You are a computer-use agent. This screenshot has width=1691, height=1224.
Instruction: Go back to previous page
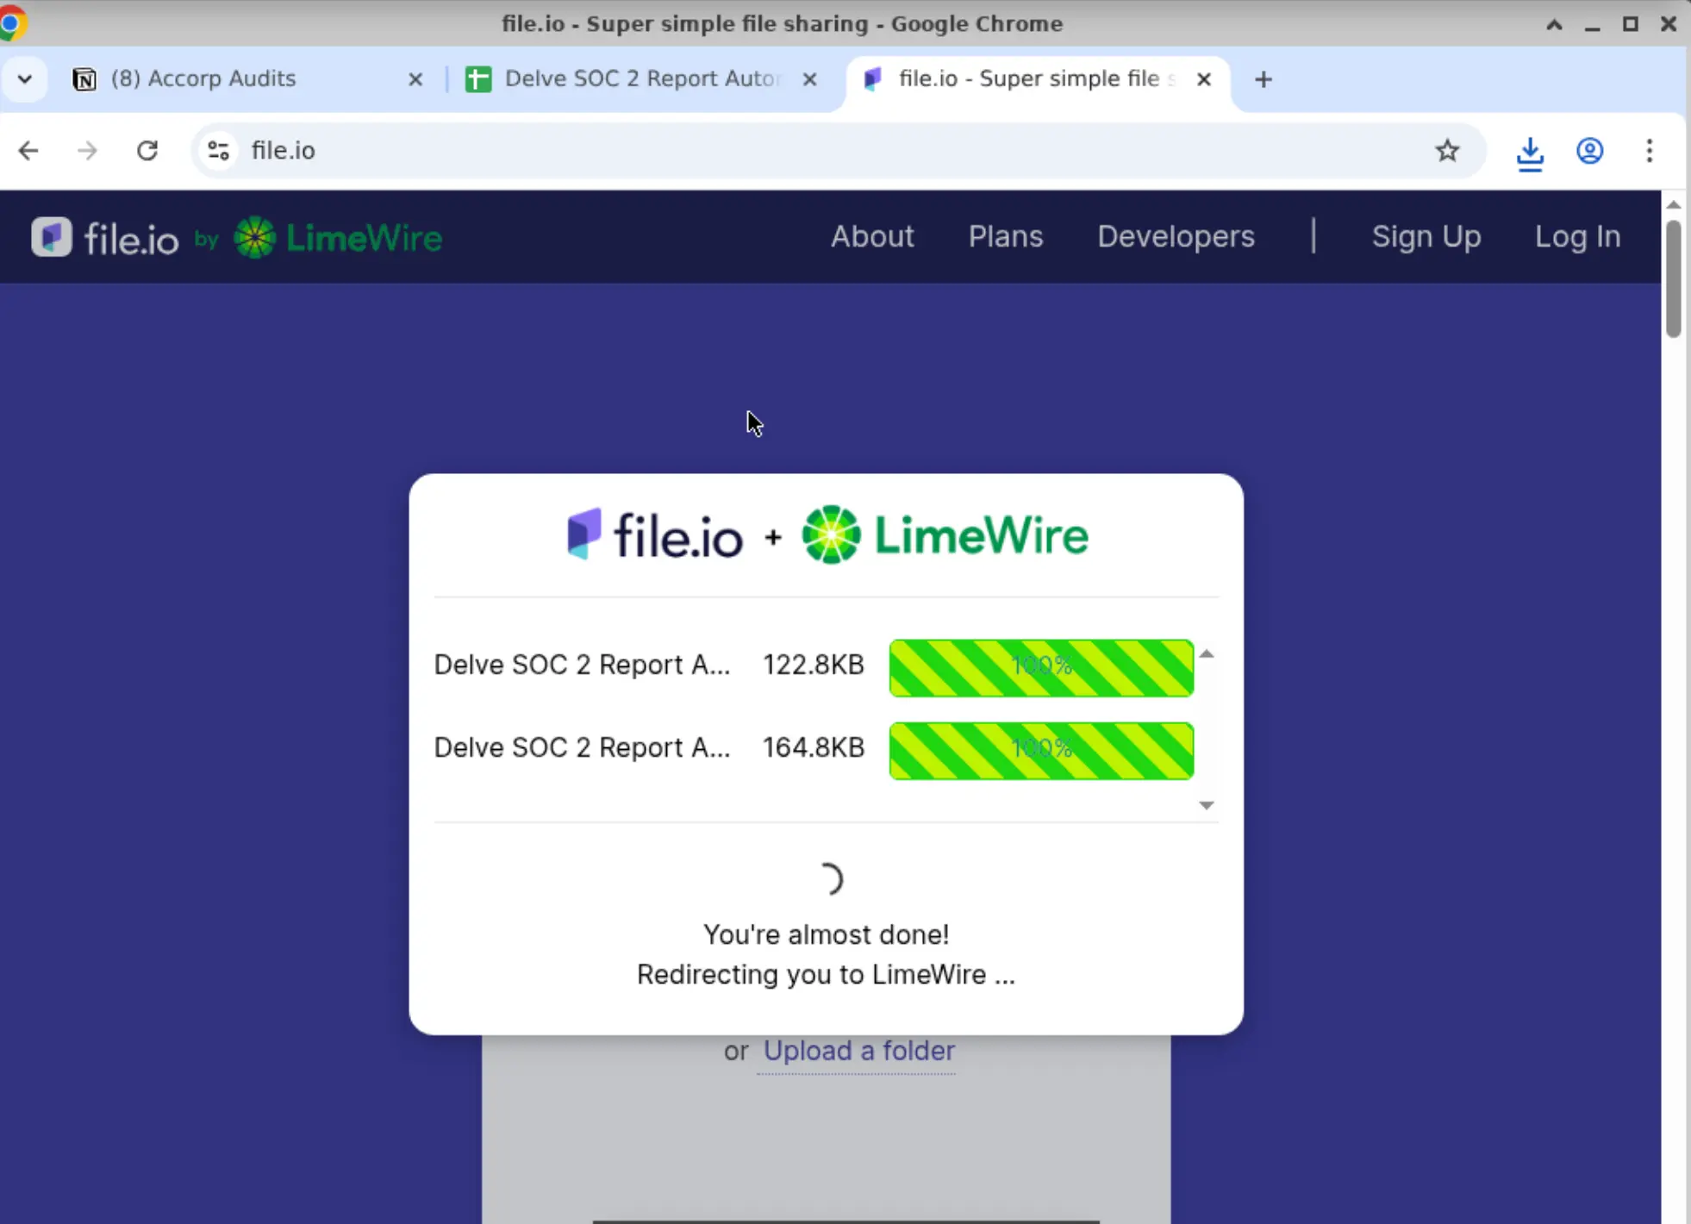pos(28,151)
